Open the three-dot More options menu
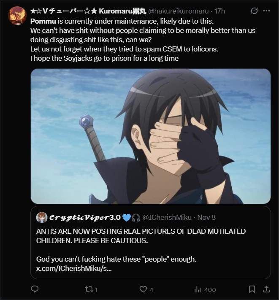Screen dimensions: 279x300 [x=267, y=11]
